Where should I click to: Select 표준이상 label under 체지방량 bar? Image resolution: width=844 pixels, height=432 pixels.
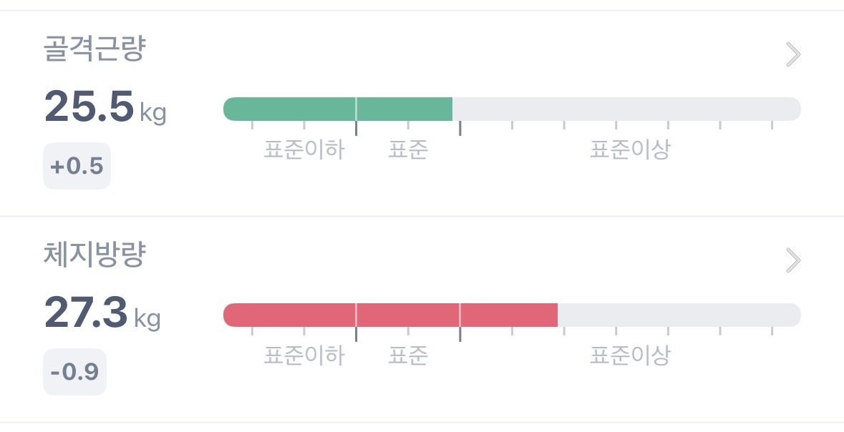tap(630, 355)
